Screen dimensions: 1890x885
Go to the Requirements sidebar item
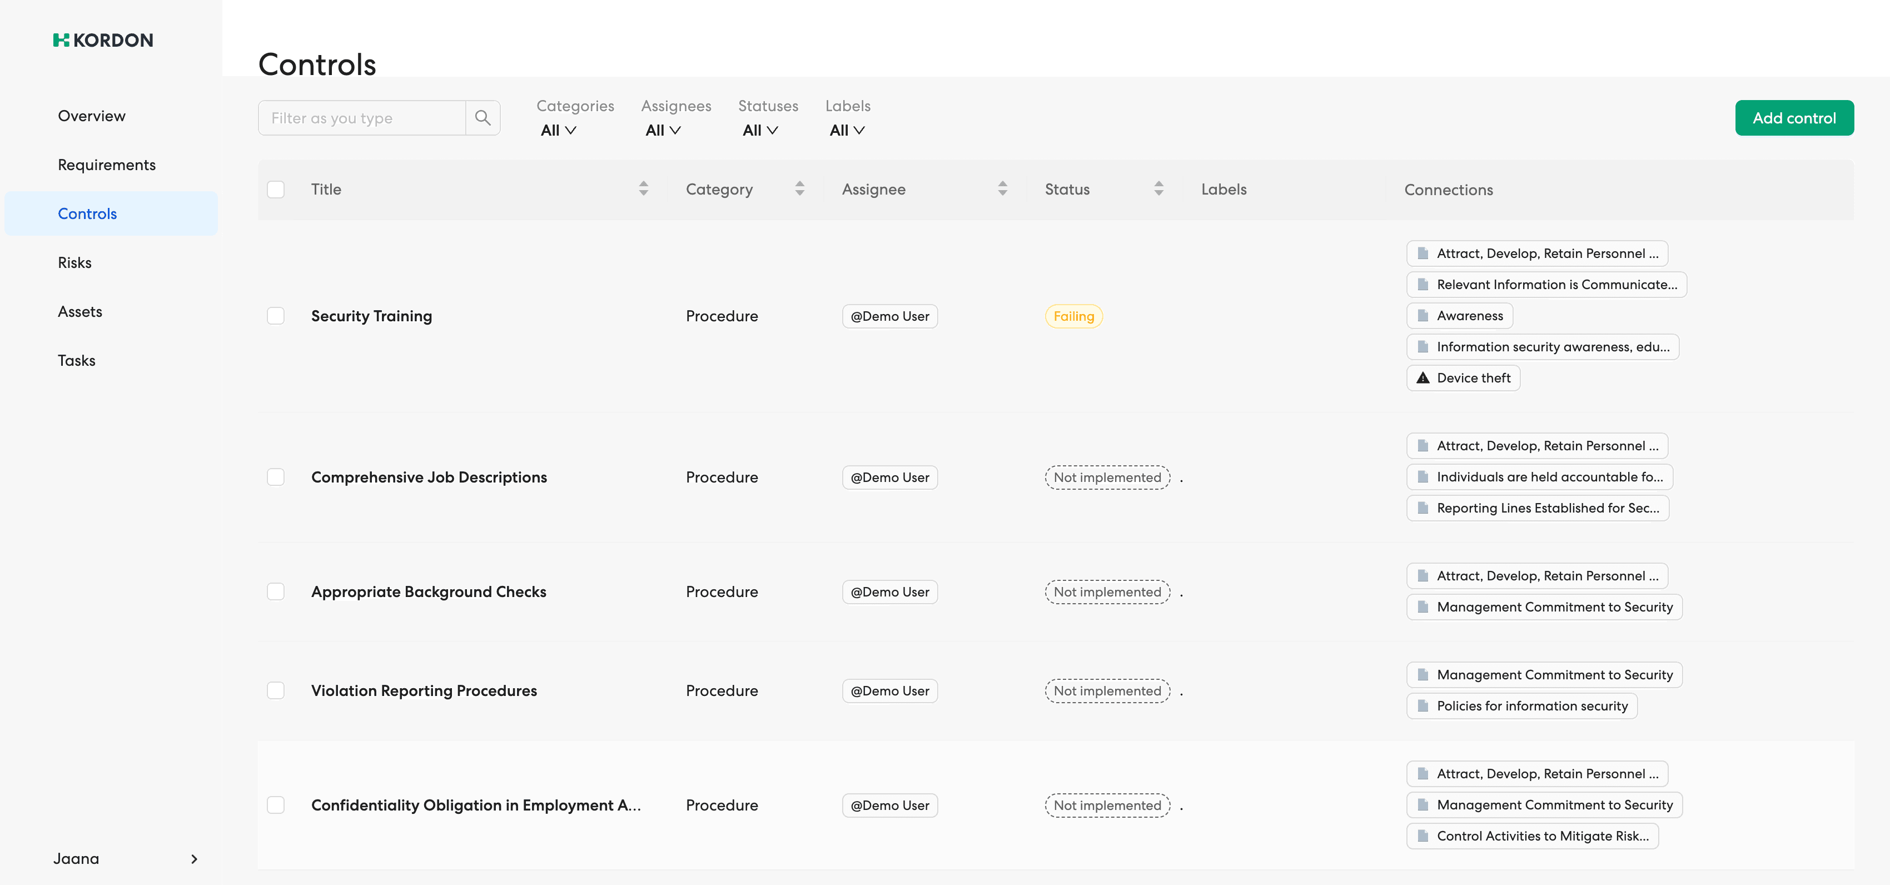pos(106,165)
